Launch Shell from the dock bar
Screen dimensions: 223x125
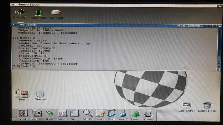pyautogui.click(x=75, y=114)
